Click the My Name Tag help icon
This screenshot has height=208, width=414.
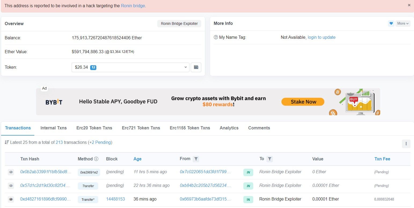[x=216, y=37]
